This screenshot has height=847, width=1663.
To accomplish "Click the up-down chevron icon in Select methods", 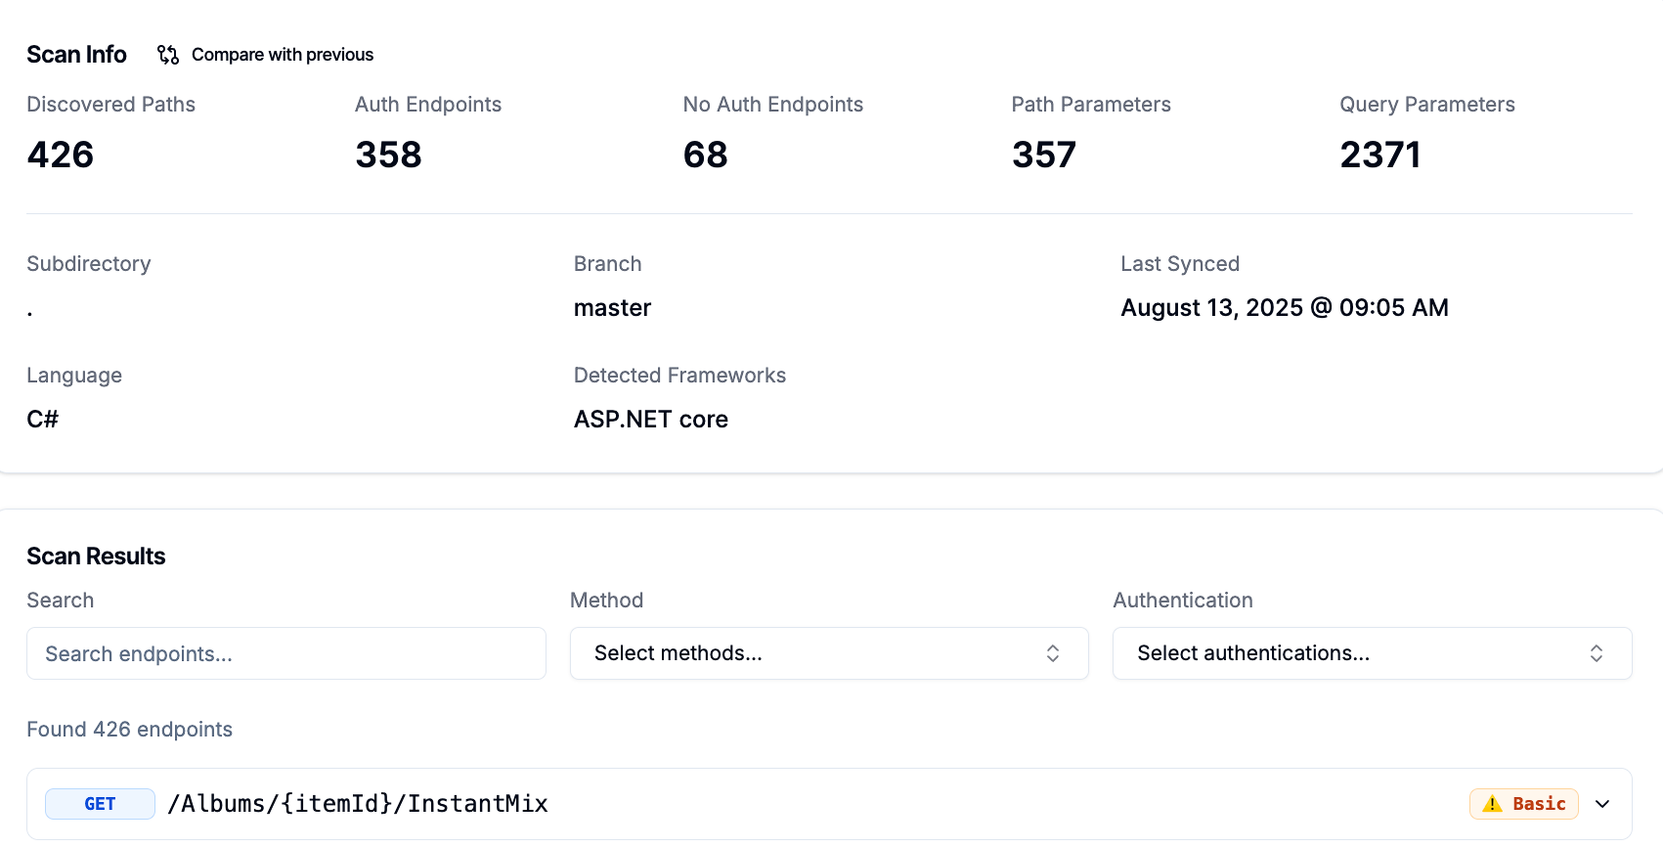I will (x=1053, y=653).
